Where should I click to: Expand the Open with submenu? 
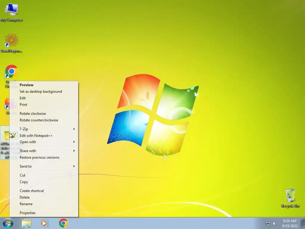(44, 142)
